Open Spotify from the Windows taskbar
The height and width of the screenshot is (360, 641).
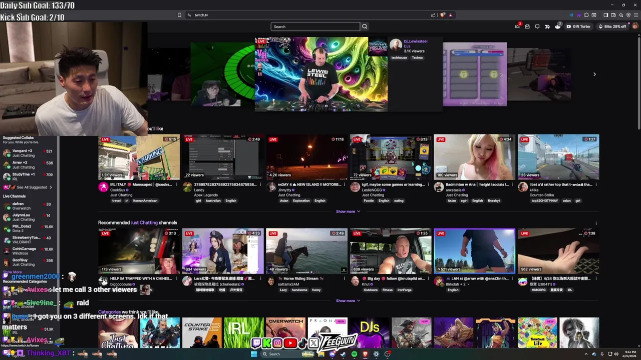point(354,354)
